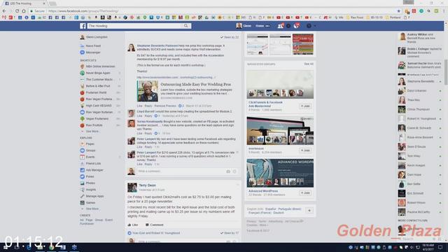Open the notifications globe icon
448x252 pixels.
[297, 26]
